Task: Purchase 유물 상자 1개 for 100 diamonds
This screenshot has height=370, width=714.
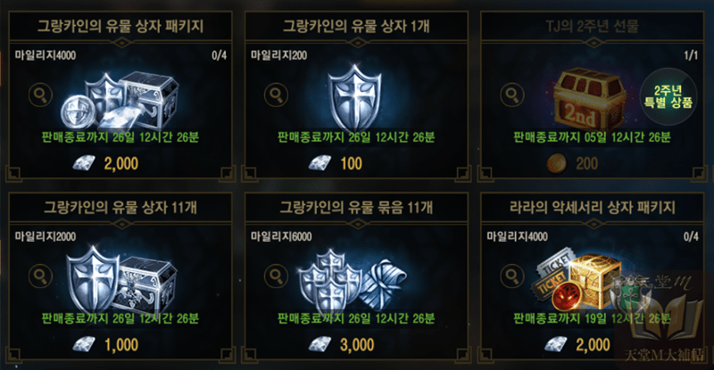Action: [336, 163]
